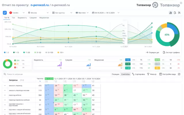Toggle the 11-30 series in chart legend

coord(26,52)
